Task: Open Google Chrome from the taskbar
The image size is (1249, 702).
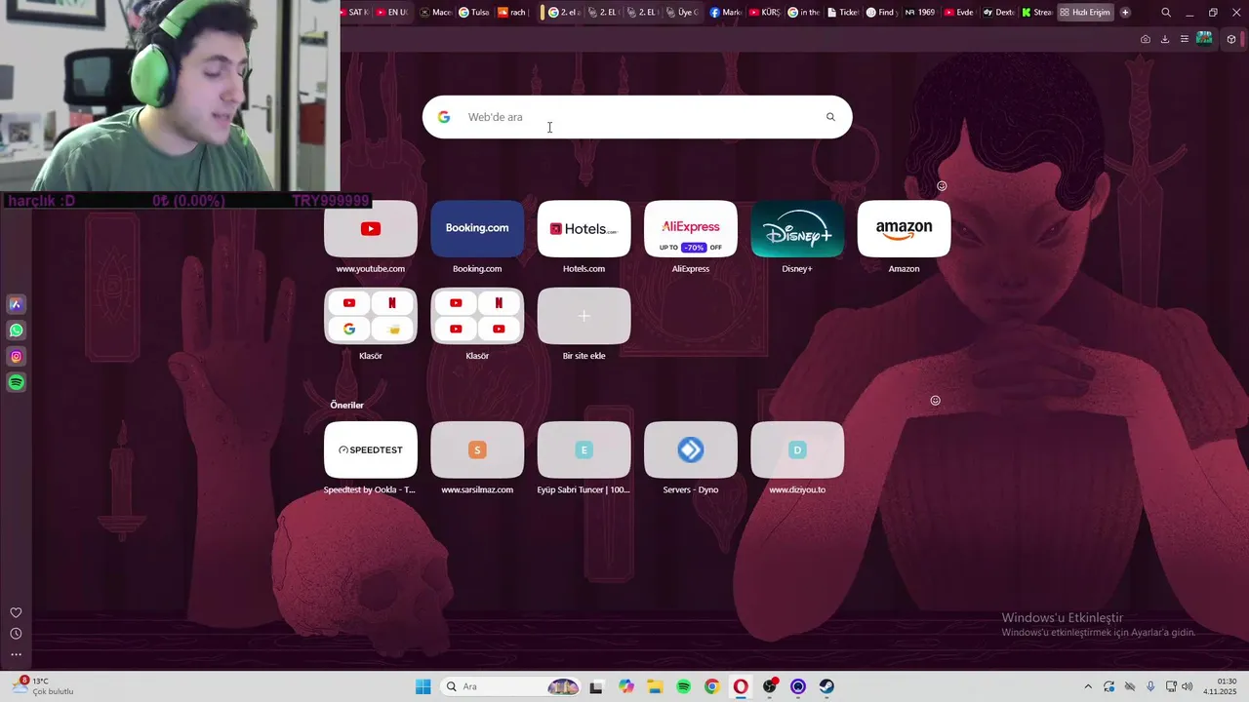Action: pyautogui.click(x=712, y=686)
